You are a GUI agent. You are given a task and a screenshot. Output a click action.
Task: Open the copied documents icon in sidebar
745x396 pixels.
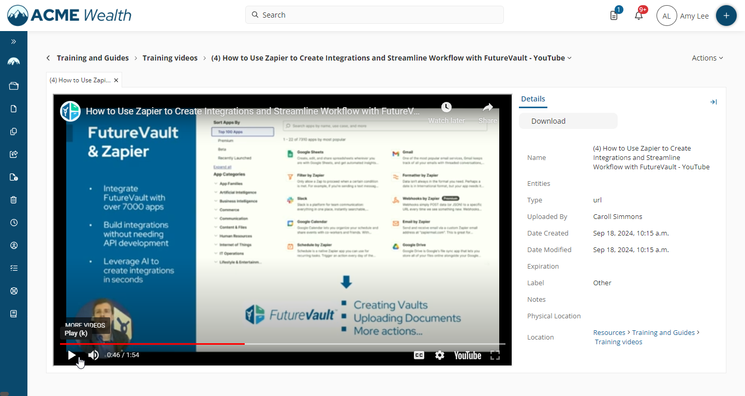(13, 131)
